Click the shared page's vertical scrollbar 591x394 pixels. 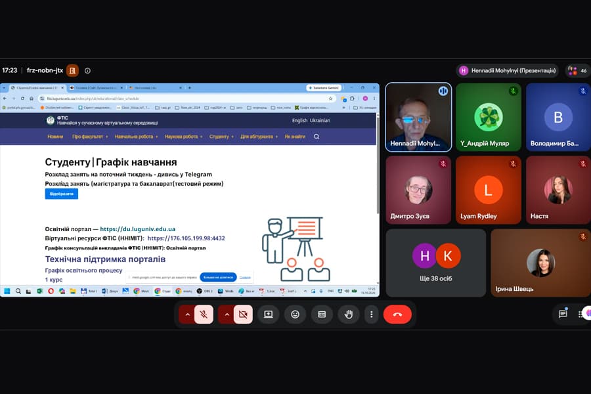[378, 164]
